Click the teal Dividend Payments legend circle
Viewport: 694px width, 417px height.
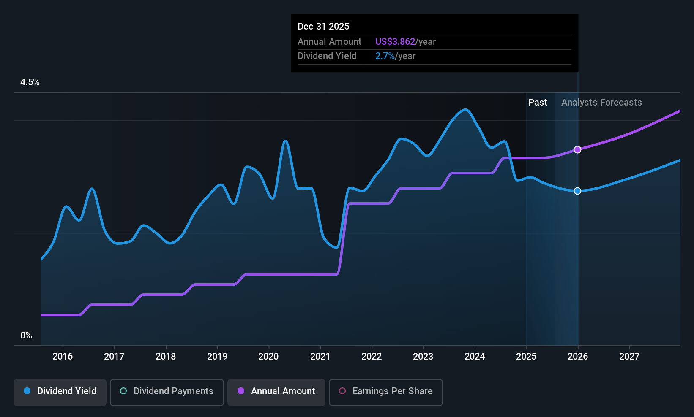point(123,391)
